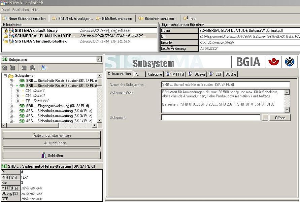Open the Kategorie tab
The image size is (300, 202).
click(155, 74)
